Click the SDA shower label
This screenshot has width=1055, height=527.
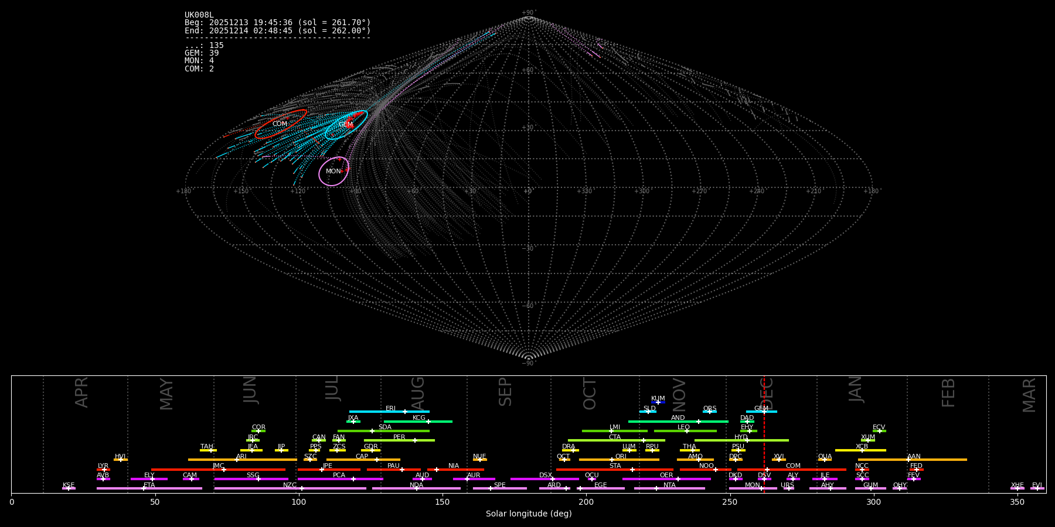click(385, 427)
